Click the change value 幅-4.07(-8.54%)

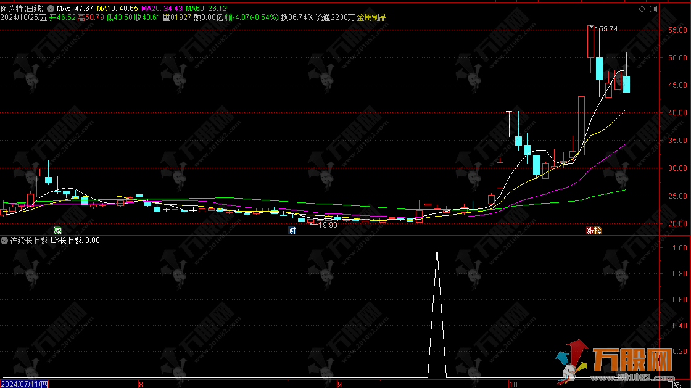[x=252, y=17]
